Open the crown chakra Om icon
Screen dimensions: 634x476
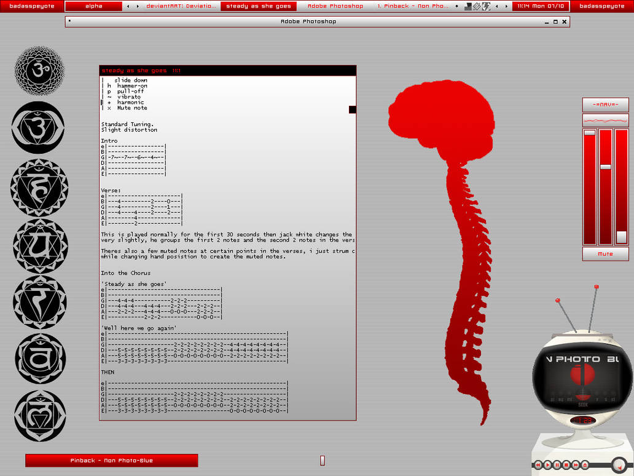click(39, 71)
